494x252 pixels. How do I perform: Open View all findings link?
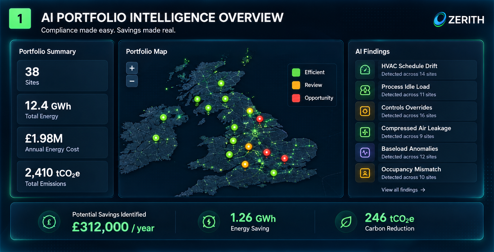[x=403, y=190]
